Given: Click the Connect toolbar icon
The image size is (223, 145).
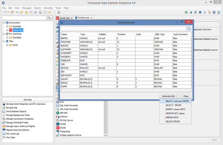Looking at the screenshot, I should pos(22,12).
